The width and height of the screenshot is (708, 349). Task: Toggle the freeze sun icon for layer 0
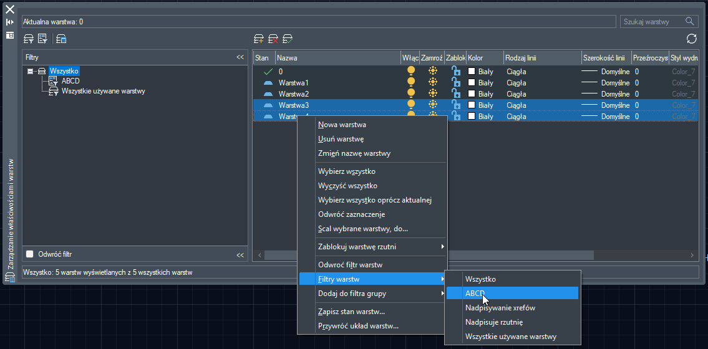pyautogui.click(x=432, y=71)
